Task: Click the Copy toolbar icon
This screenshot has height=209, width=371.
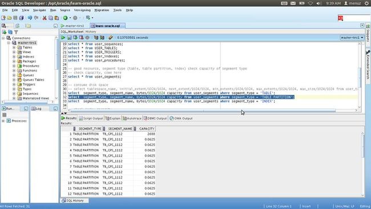Action: point(51,18)
